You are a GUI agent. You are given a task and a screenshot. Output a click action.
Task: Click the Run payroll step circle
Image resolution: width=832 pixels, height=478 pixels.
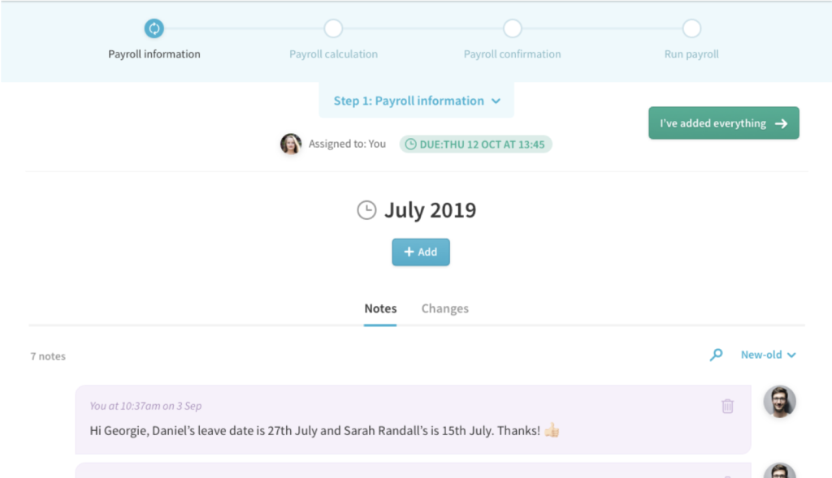pyautogui.click(x=691, y=27)
